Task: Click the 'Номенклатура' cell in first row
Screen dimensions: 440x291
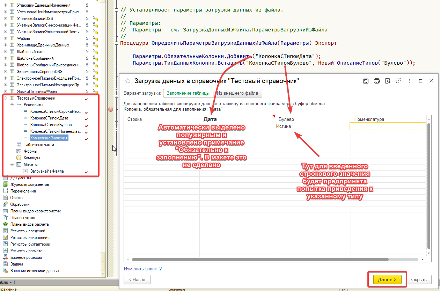Action: click(x=388, y=126)
